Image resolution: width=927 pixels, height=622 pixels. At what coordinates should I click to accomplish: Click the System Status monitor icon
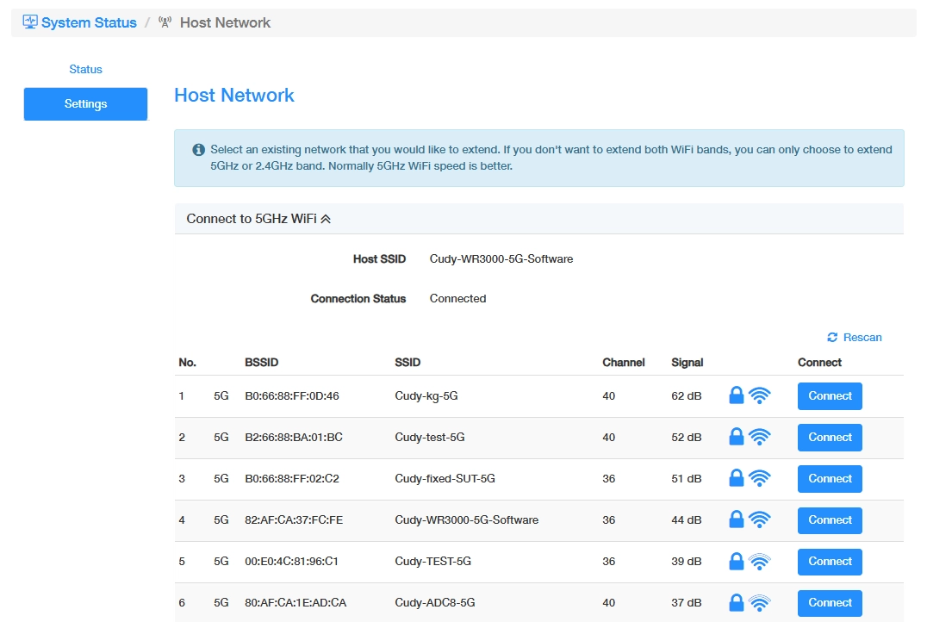[x=29, y=22]
